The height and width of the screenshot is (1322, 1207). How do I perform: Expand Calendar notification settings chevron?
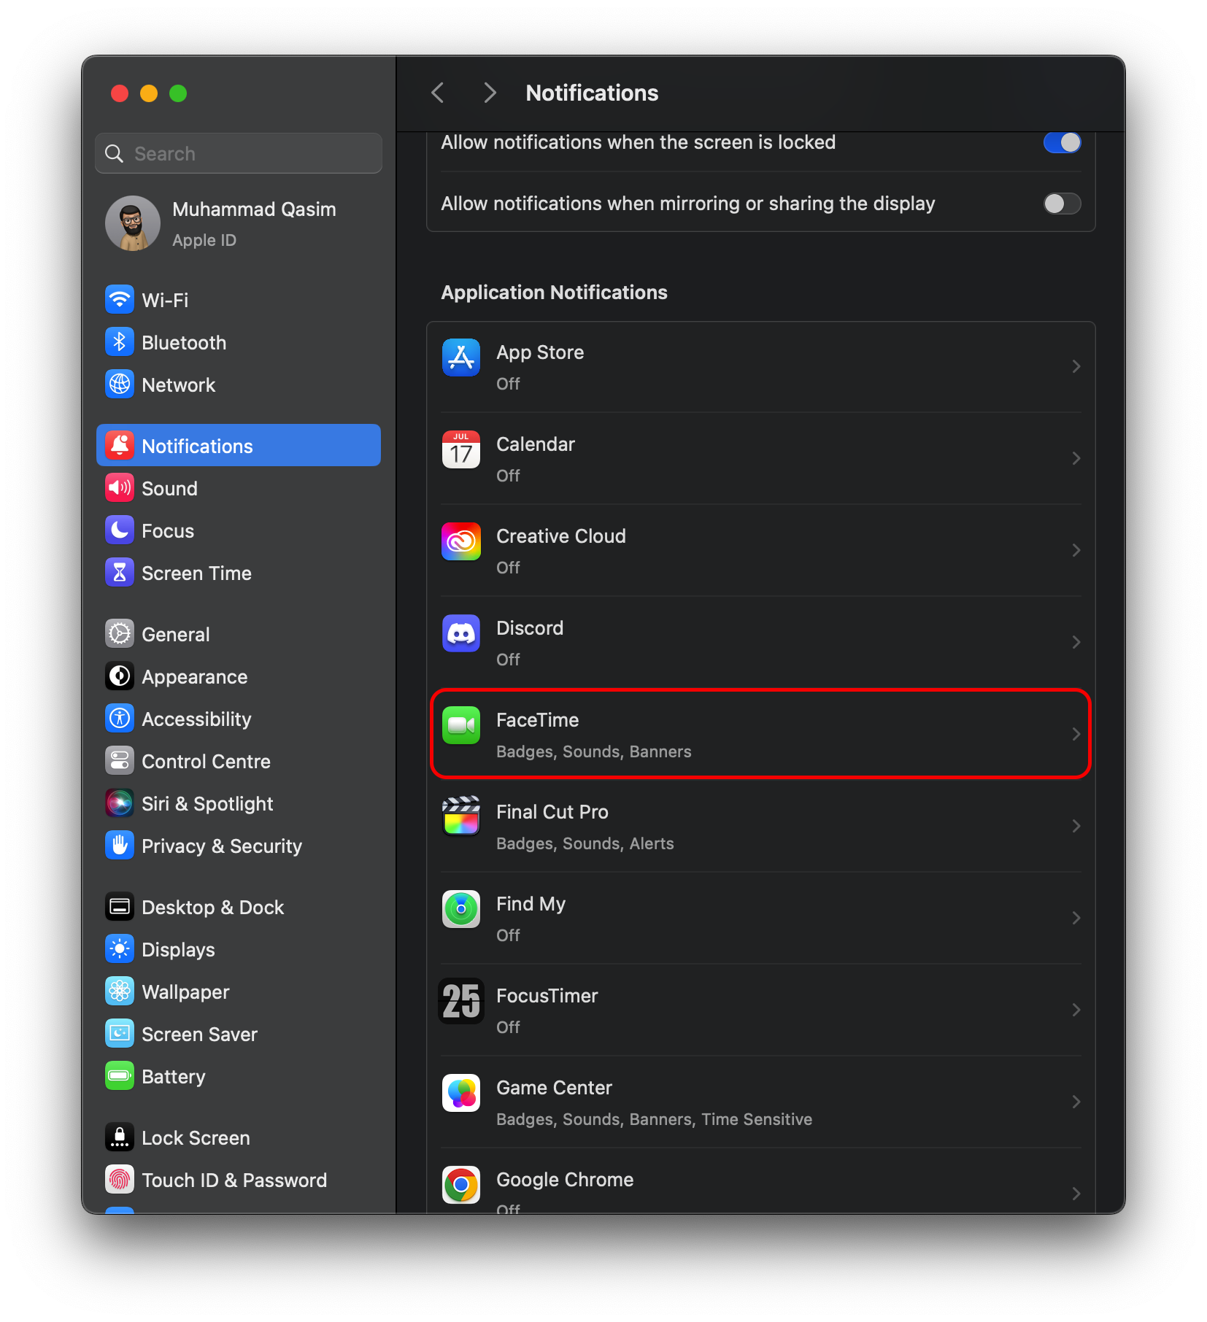(x=1076, y=458)
